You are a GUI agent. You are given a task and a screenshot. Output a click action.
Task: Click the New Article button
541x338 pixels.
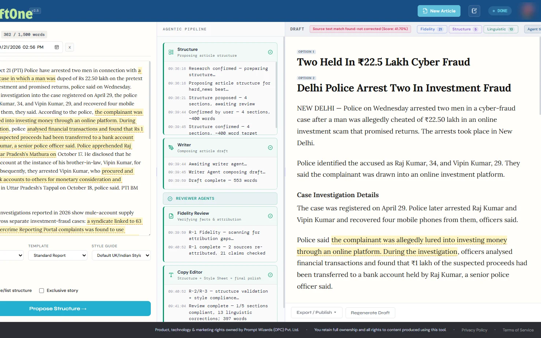[x=439, y=11]
